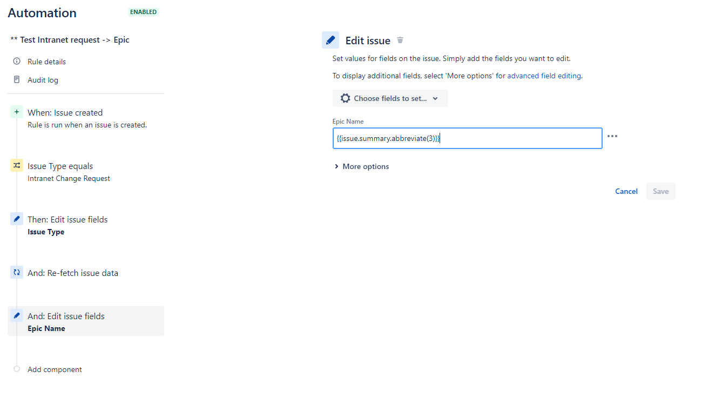The image size is (702, 405).
Task: Open the Choose fields to set dropdown
Action: (390, 98)
